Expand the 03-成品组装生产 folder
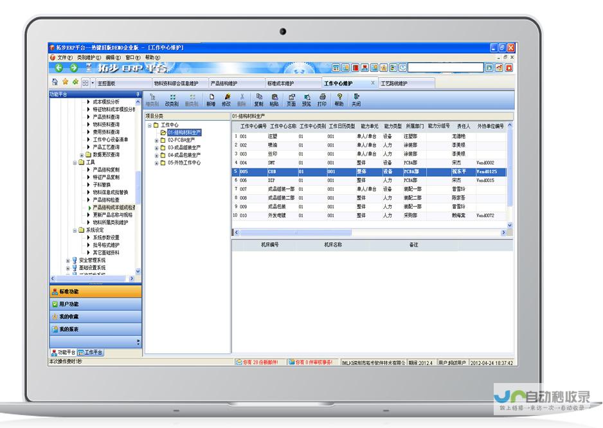This screenshot has width=603, height=428. [156, 148]
